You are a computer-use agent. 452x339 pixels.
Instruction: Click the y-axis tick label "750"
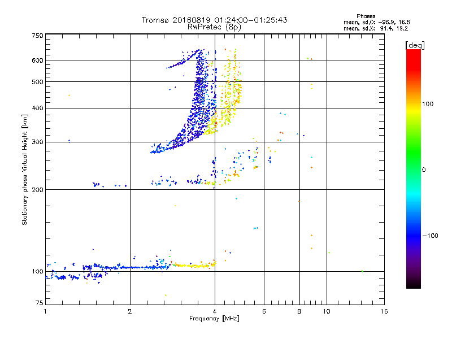click(x=37, y=36)
